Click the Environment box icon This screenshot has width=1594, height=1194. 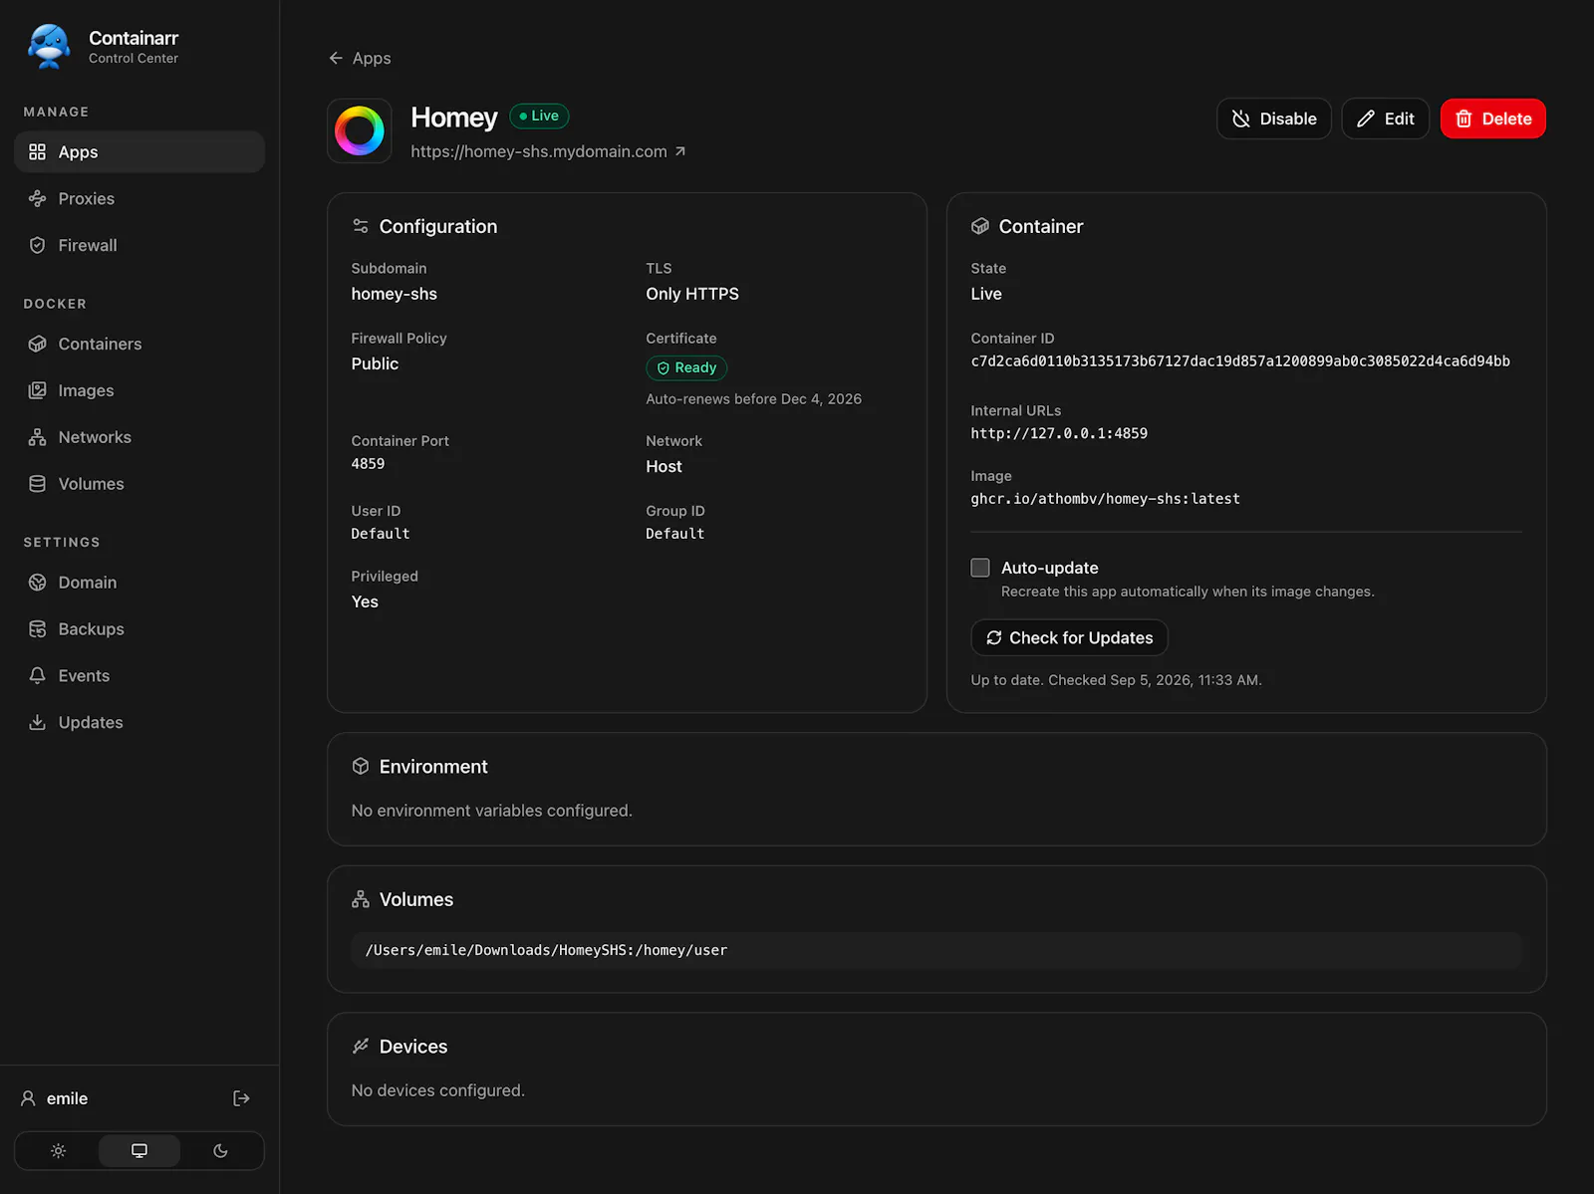click(x=361, y=766)
